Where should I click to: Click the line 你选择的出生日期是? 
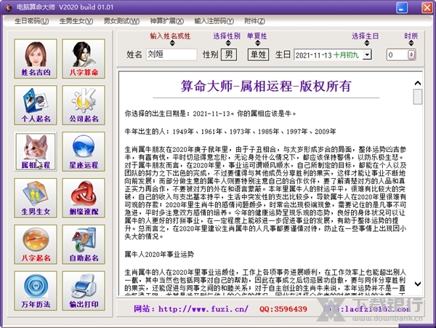[x=211, y=113]
